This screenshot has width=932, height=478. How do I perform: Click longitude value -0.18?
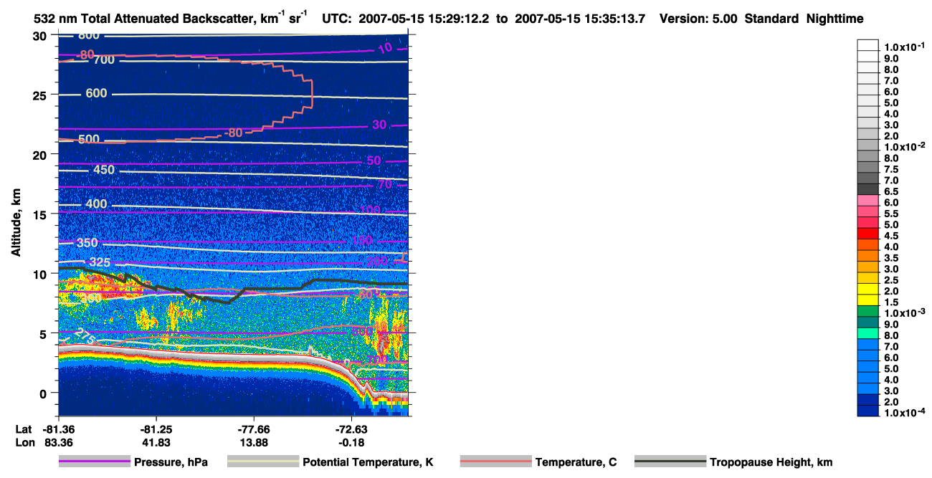pos(352,443)
